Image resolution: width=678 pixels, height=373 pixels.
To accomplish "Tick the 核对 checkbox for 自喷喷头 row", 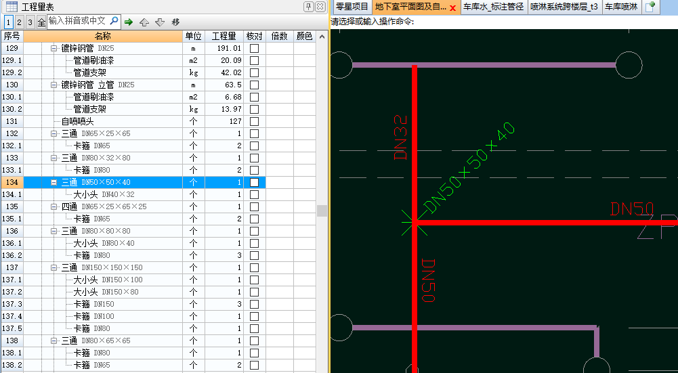I will click(x=254, y=121).
